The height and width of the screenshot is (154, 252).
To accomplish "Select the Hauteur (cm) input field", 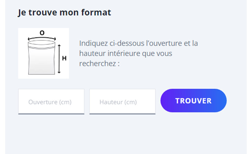I will (123, 102).
